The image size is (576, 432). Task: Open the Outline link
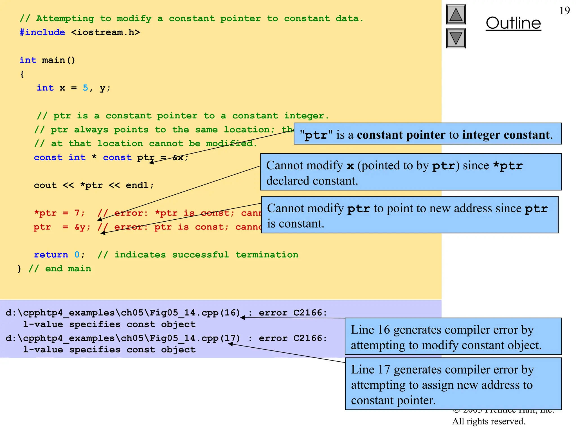click(513, 23)
